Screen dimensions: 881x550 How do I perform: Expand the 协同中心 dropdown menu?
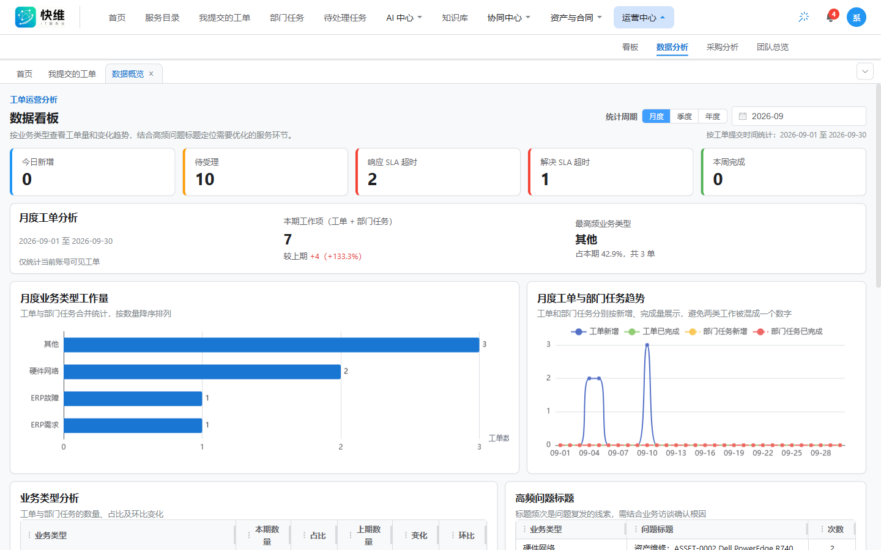[x=508, y=18]
